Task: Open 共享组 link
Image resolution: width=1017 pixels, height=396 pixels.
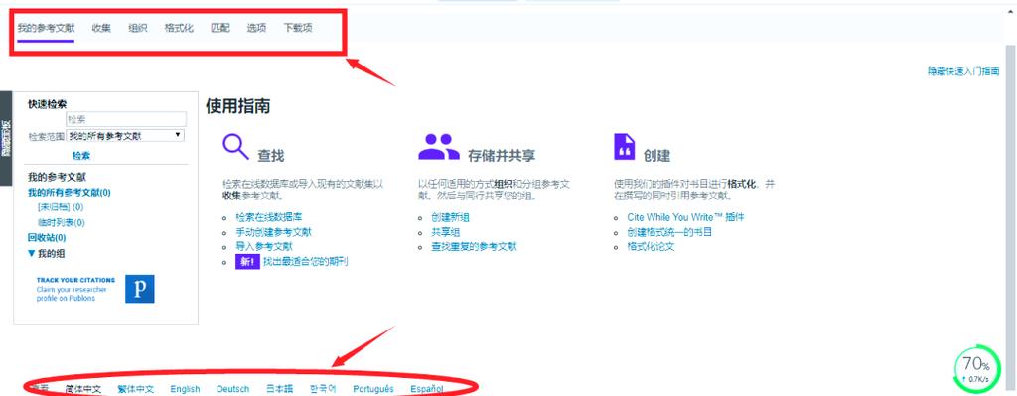Action: (x=446, y=232)
